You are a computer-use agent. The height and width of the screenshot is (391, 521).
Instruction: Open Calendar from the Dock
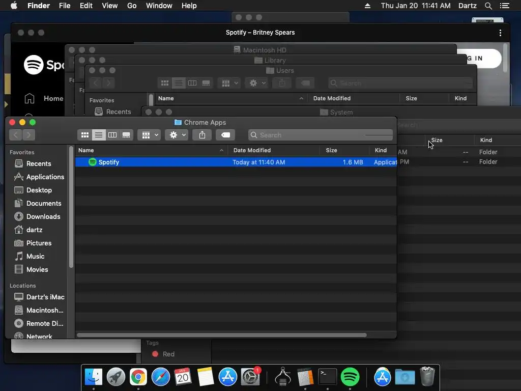pos(183,377)
